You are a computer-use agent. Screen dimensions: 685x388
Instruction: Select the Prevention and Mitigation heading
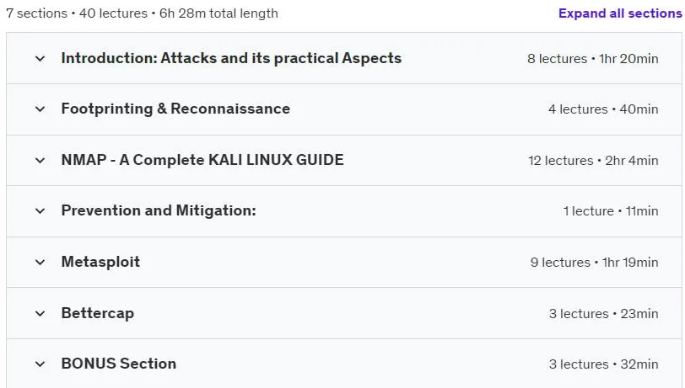pos(159,210)
